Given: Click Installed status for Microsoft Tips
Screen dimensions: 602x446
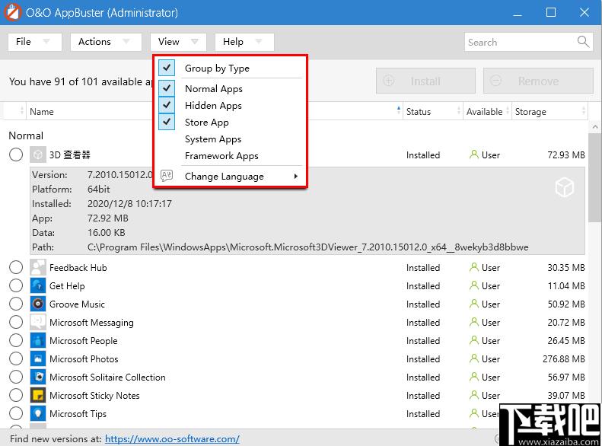Looking at the screenshot, I should point(423,414).
